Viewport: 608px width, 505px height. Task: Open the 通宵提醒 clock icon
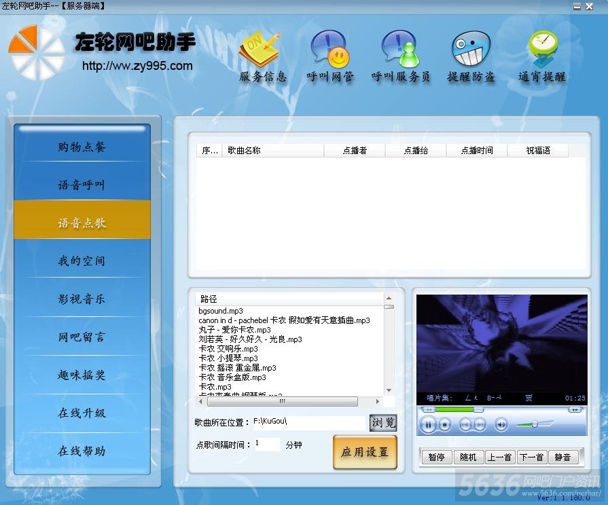point(543,50)
